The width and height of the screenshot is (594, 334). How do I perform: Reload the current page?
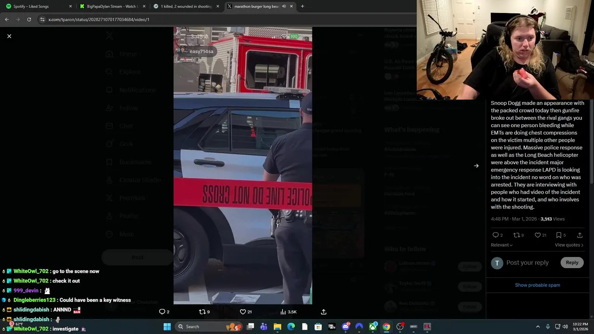click(x=29, y=19)
